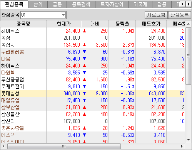Image resolution: width=192 pixels, height=150 pixels.
Task: Sort by the 등락율 column header
Action: click(122, 24)
